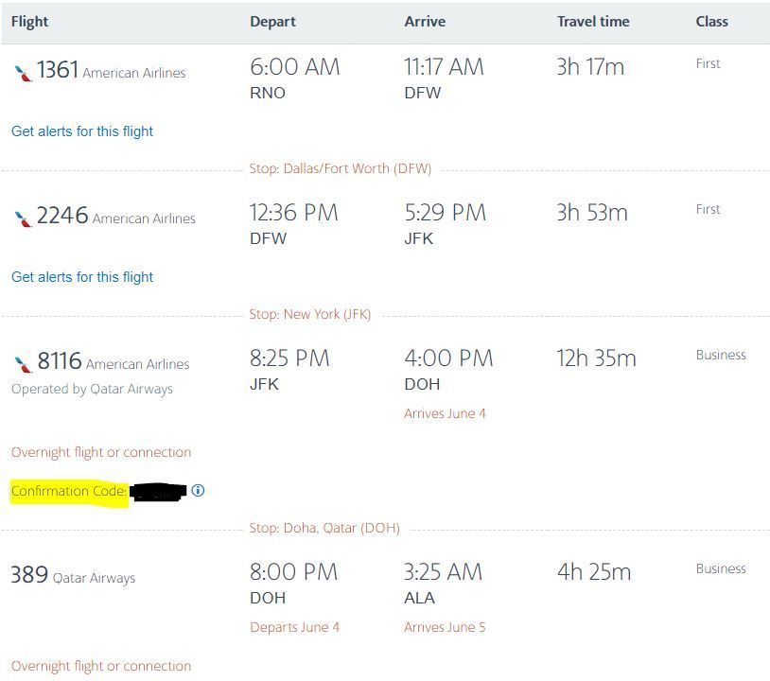Click the Arrive column header
This screenshot has width=770, height=681.
[x=425, y=22]
